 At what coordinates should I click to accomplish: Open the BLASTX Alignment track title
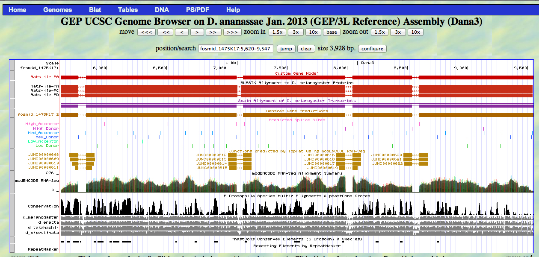click(x=297, y=82)
